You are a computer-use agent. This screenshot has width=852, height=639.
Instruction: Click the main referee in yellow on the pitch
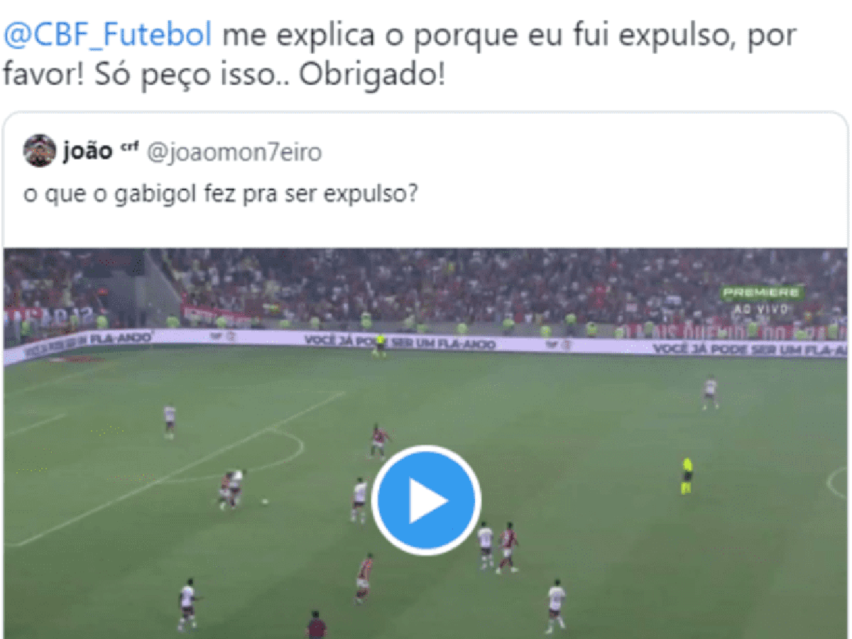coord(687,475)
